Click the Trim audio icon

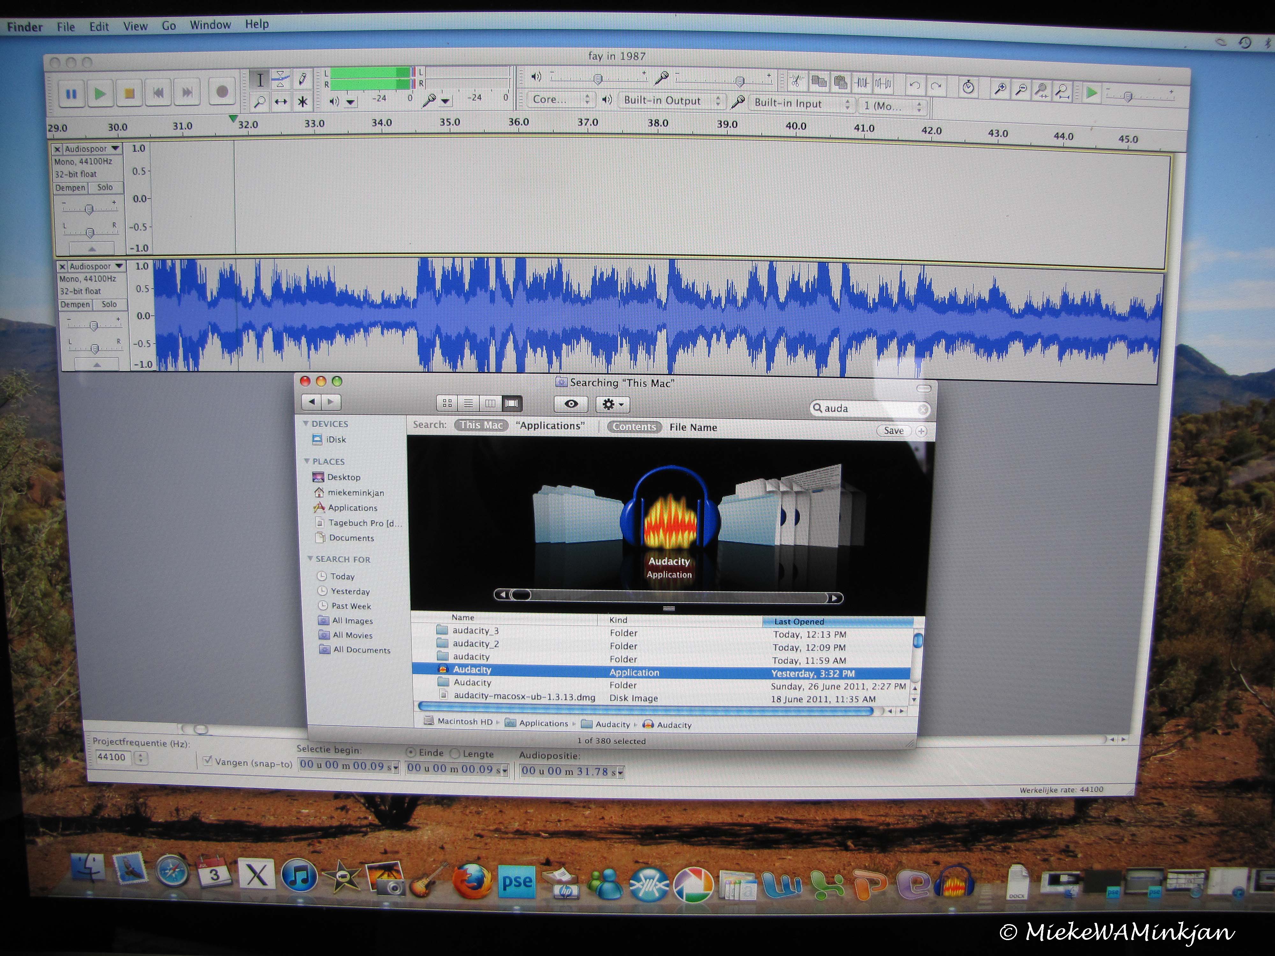862,83
